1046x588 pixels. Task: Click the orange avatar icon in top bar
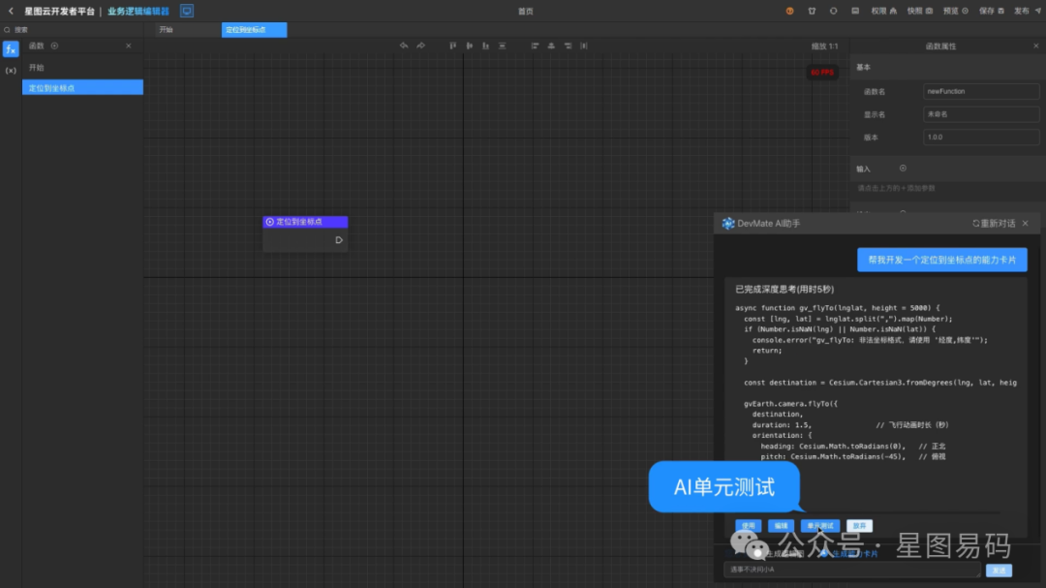[x=790, y=11]
